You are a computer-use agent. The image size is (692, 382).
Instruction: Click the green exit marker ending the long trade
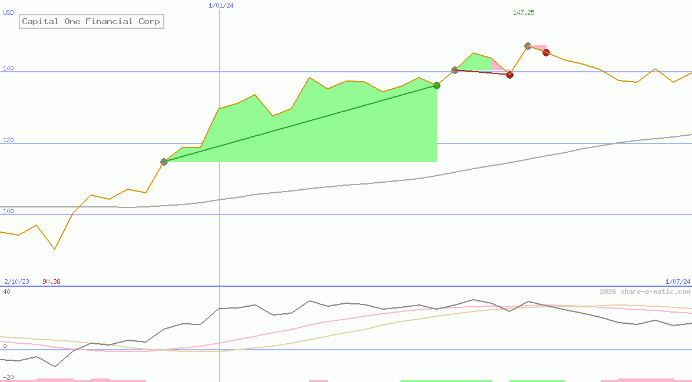(436, 85)
